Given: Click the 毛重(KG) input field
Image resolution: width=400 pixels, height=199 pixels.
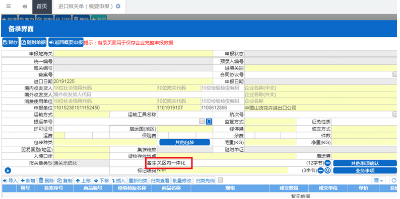Looking at the screenshot, I should [x=271, y=142].
